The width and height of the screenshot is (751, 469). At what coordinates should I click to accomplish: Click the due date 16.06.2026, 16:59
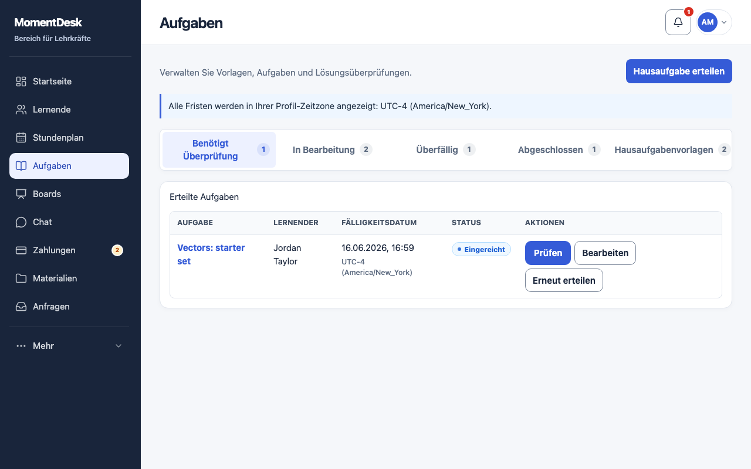click(x=378, y=248)
